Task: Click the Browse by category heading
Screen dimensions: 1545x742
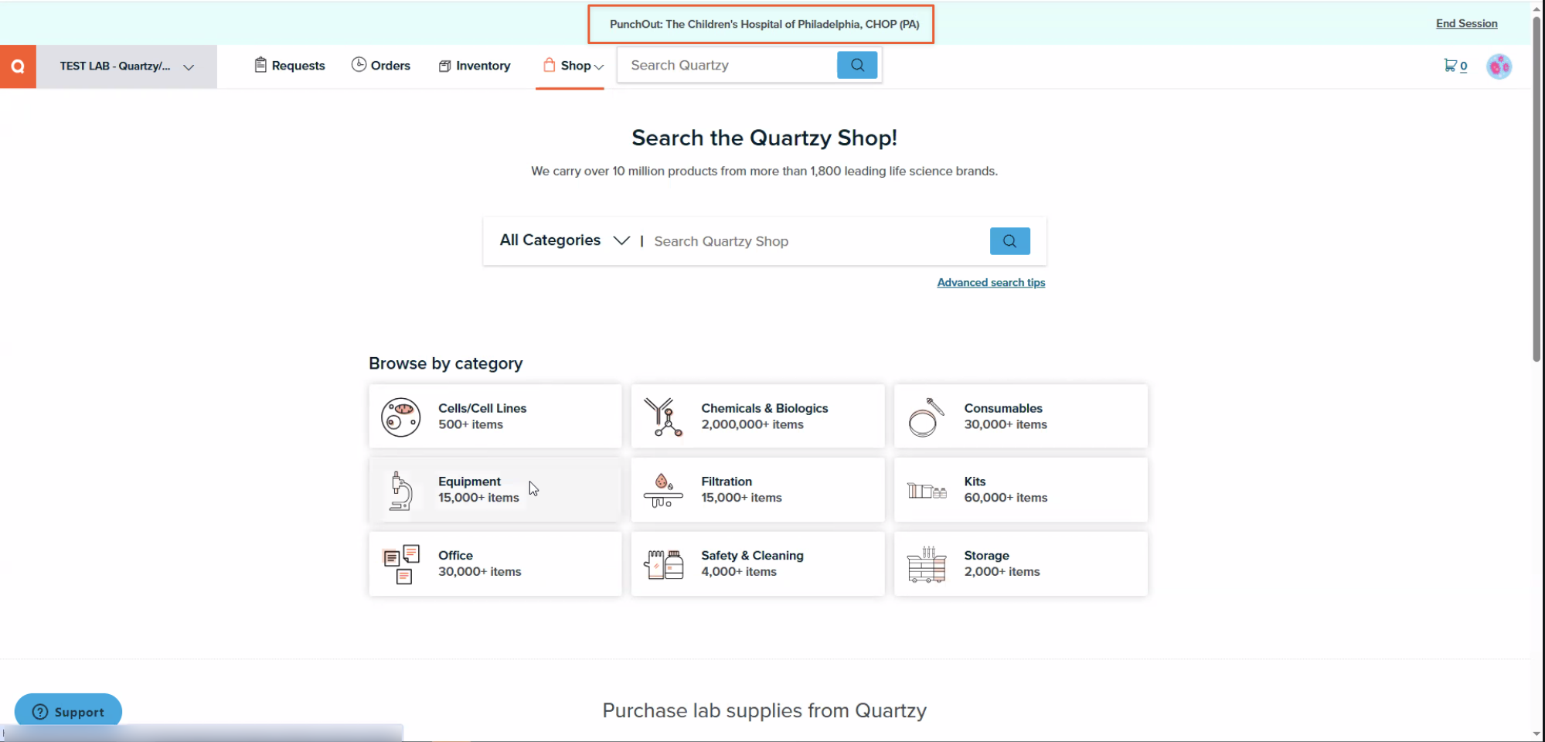Action: 445,363
